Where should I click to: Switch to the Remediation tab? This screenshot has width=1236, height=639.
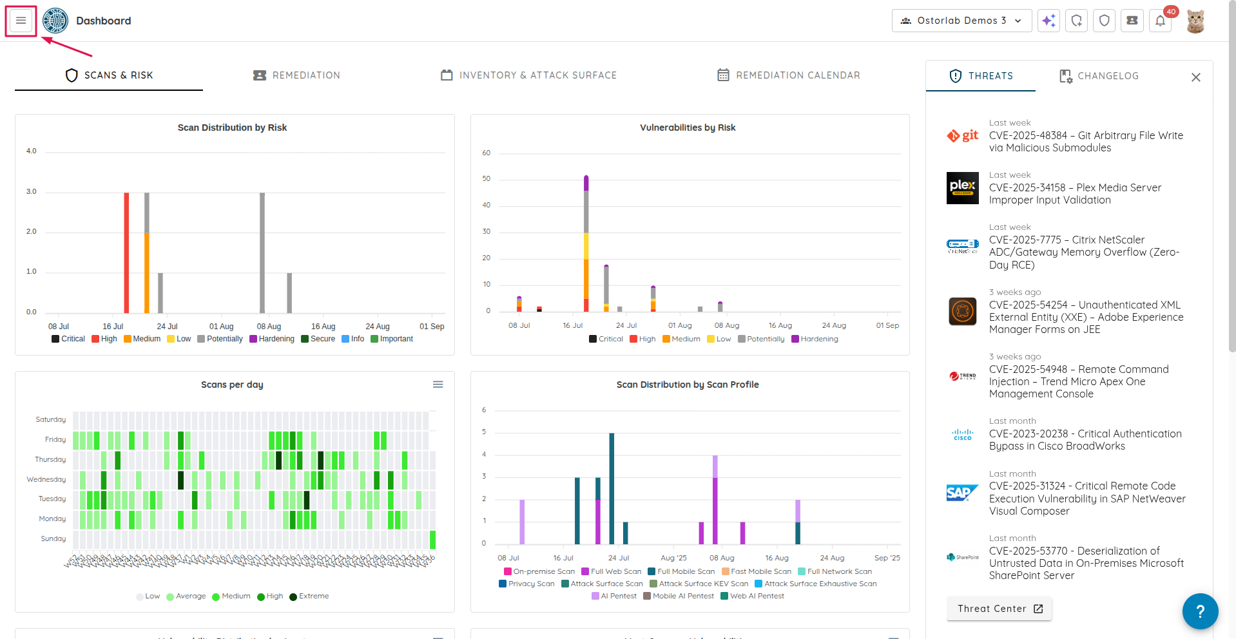(x=296, y=75)
